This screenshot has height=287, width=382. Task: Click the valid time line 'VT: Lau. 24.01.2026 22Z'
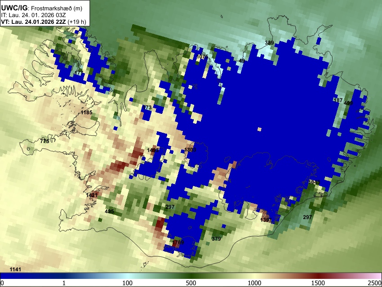pyautogui.click(x=33, y=22)
